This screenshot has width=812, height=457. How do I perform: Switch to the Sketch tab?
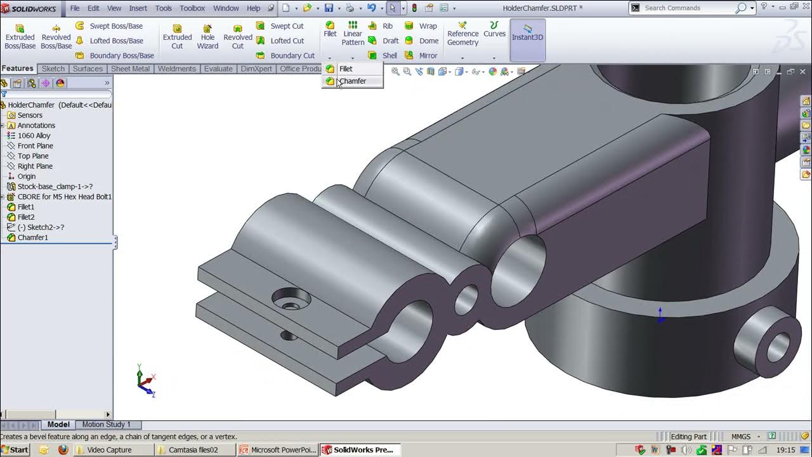pyautogui.click(x=53, y=69)
